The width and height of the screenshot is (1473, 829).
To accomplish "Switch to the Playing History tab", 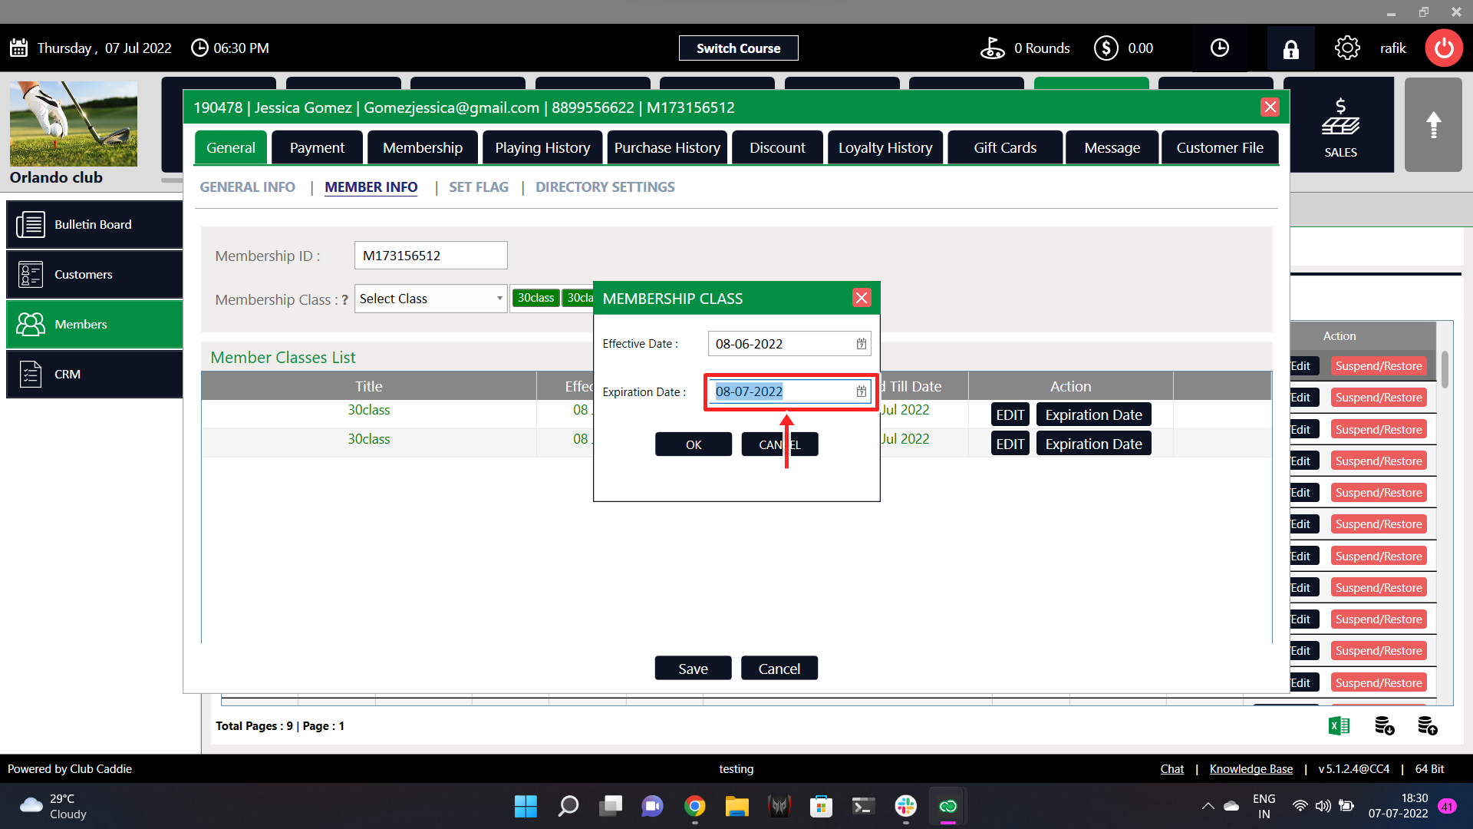I will pyautogui.click(x=542, y=147).
